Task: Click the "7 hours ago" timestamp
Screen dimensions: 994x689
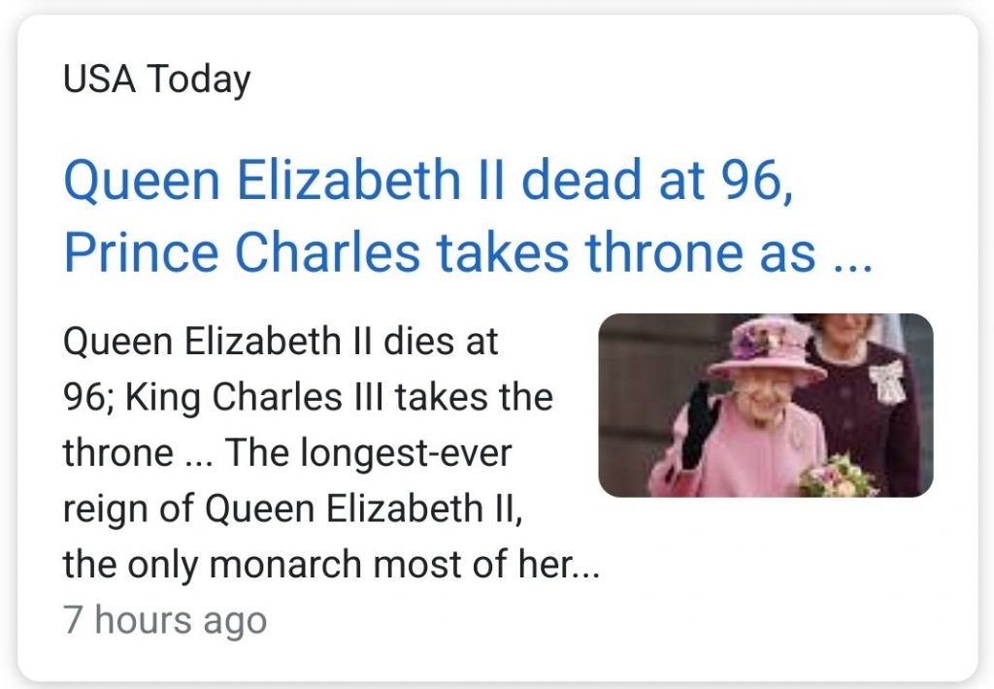Action: (x=164, y=620)
